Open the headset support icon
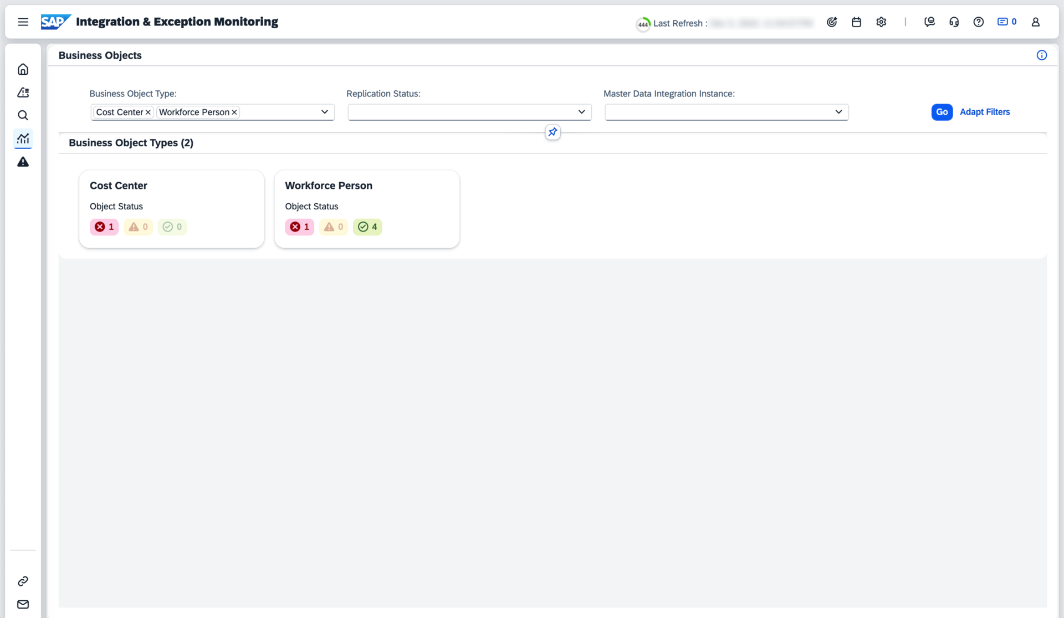The image size is (1064, 618). point(954,22)
